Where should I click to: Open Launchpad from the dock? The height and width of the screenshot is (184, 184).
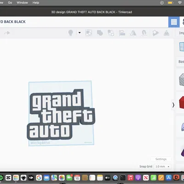(16, 178)
